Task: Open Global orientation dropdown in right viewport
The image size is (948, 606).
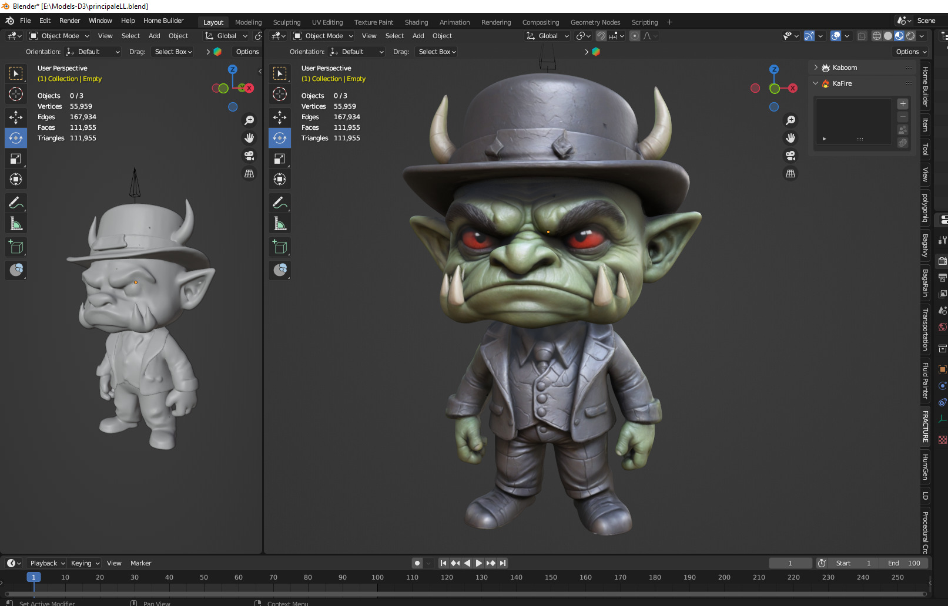Action: (x=547, y=36)
